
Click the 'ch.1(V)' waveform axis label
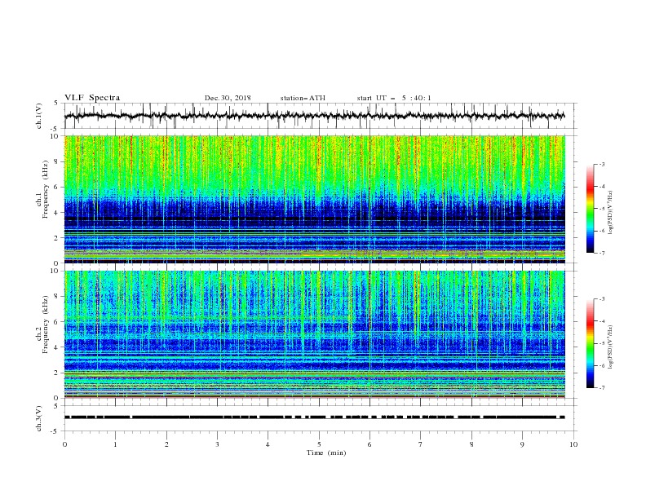[x=39, y=116]
